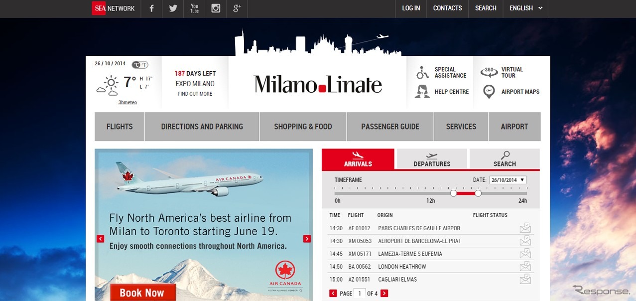Click the Help Centre person icon
The width and height of the screenshot is (636, 301).
423,92
